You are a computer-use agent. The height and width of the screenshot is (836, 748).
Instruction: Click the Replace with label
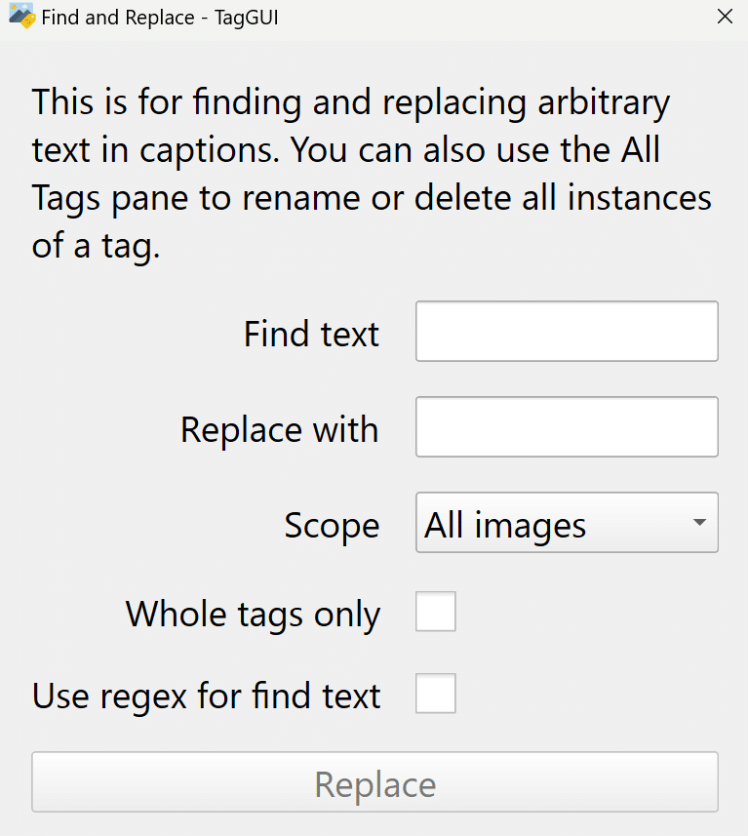(x=279, y=429)
